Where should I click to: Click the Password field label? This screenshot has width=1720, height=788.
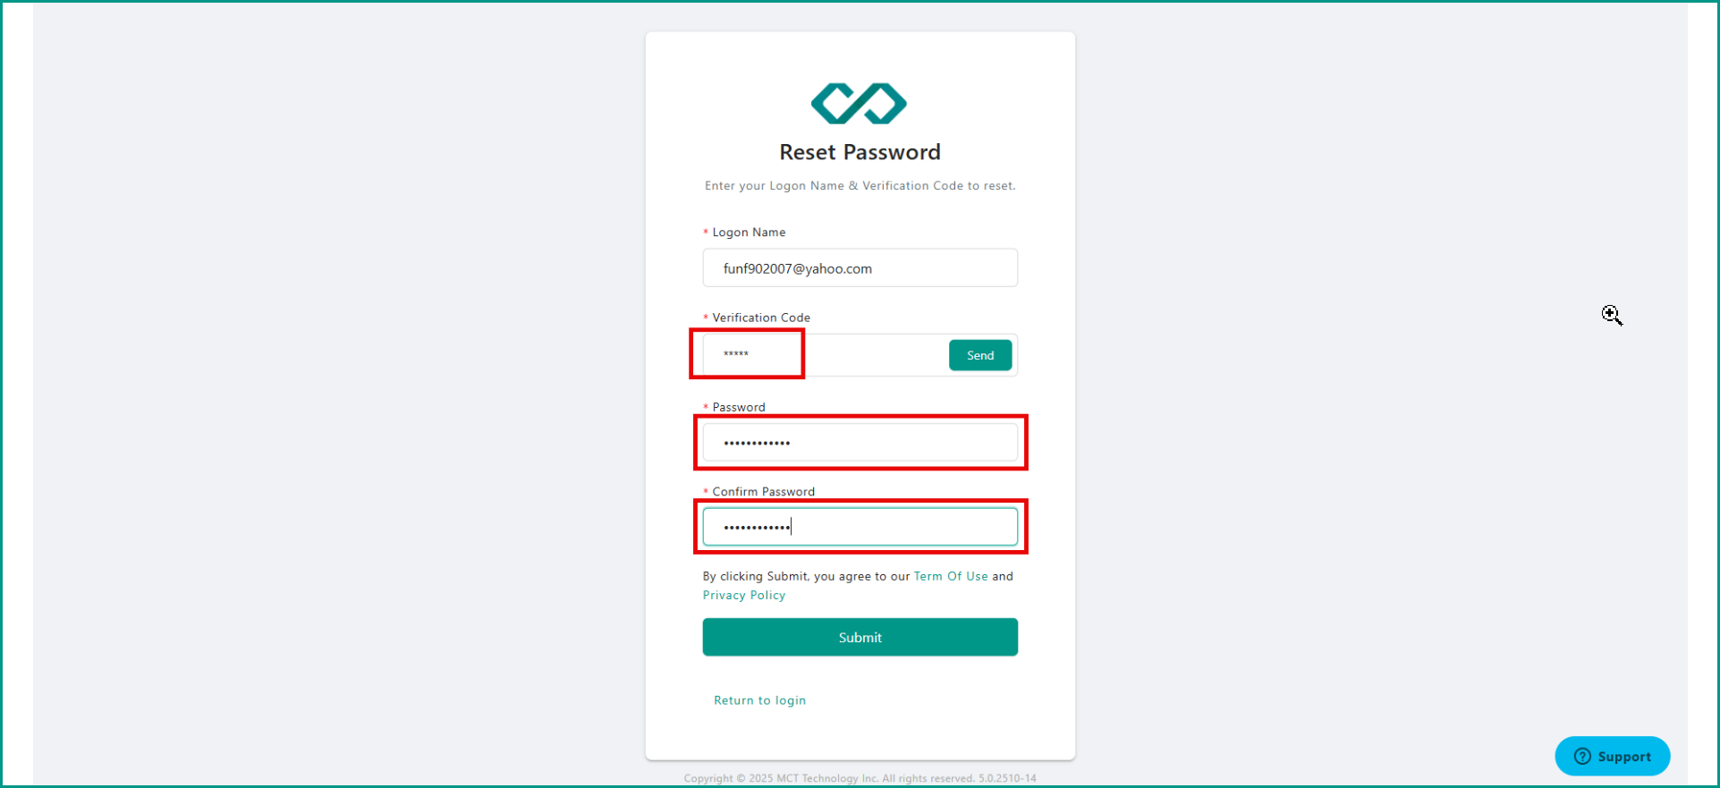coord(739,407)
